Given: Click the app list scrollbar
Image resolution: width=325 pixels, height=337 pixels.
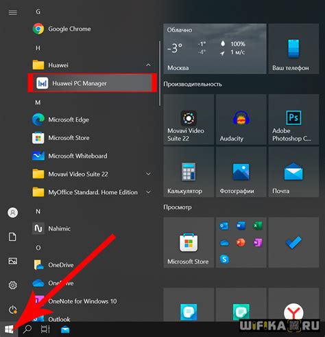Looking at the screenshot, I should pos(160,73).
